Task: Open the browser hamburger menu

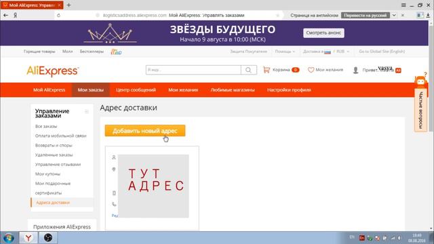Action: (x=403, y=5)
